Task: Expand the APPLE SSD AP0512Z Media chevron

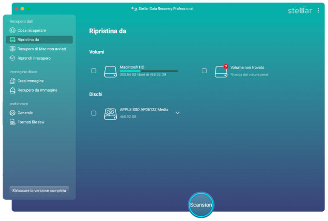Action: pyautogui.click(x=178, y=113)
